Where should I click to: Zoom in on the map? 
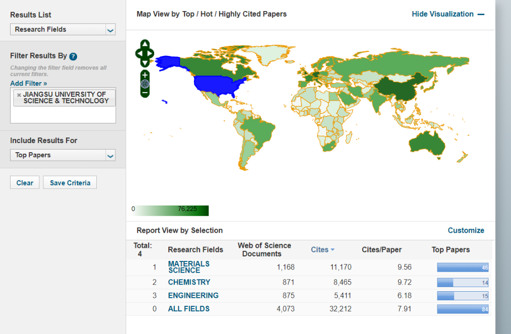(145, 75)
